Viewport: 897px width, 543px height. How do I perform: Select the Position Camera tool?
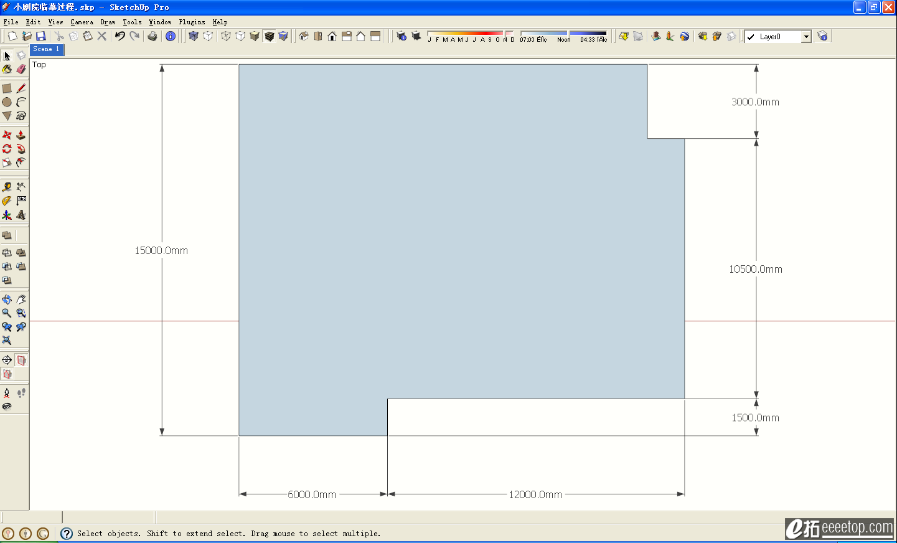(7, 393)
